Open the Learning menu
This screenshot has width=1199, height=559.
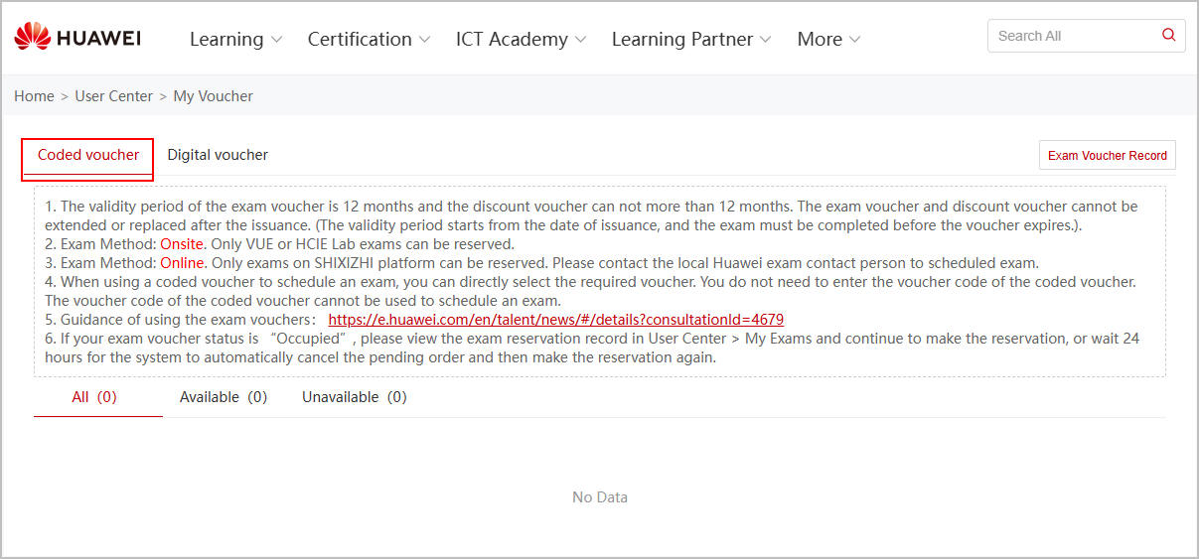pyautogui.click(x=226, y=40)
